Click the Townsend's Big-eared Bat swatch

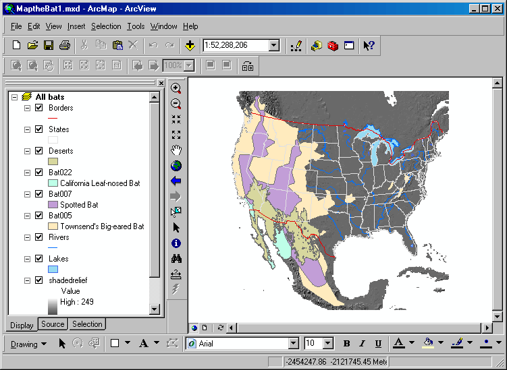53,226
